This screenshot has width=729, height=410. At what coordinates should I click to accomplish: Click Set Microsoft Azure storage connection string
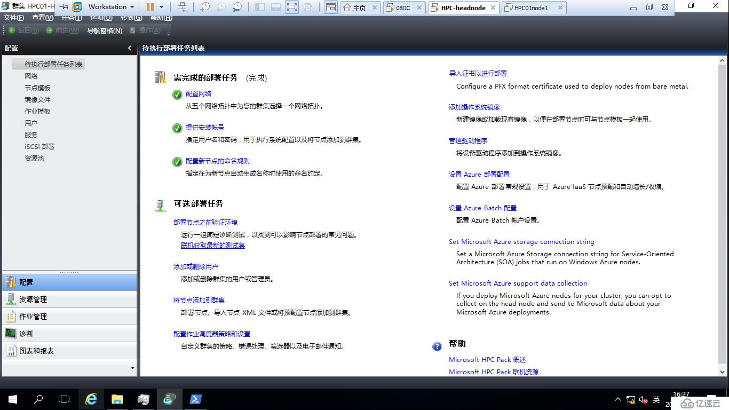coord(521,241)
